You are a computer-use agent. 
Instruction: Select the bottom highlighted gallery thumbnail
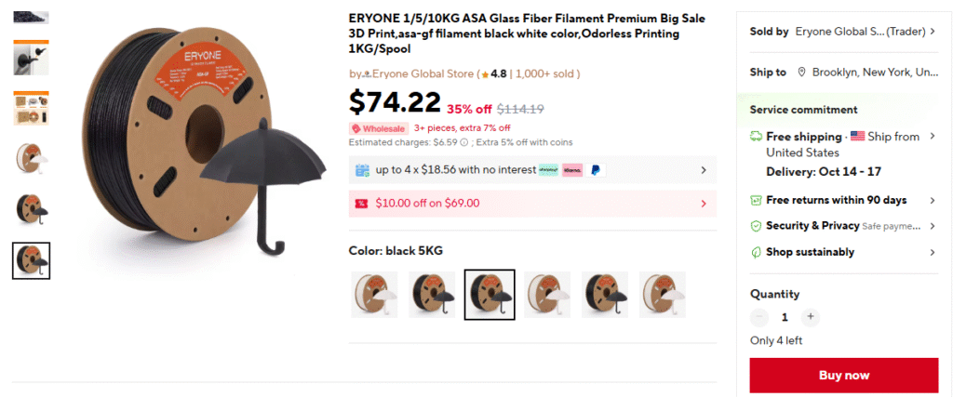pos(31,260)
